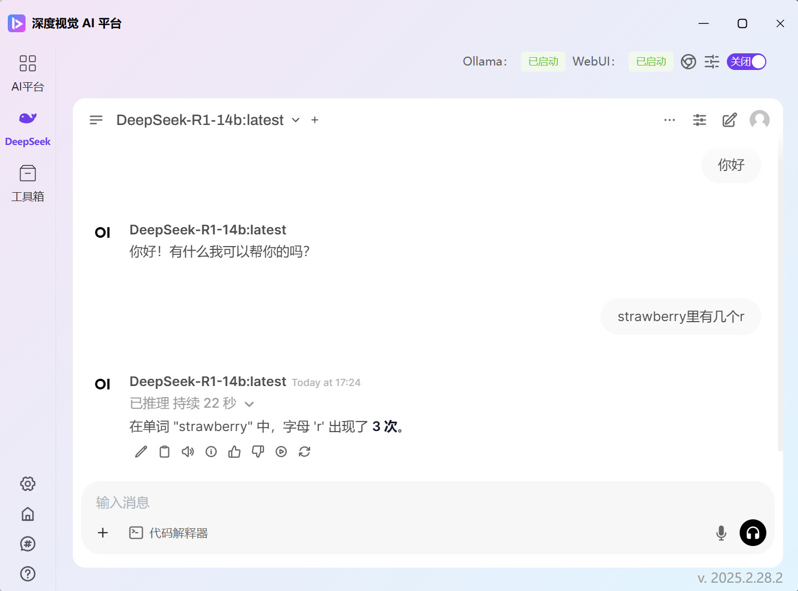Copy the strawberry response with clipboard icon

164,452
